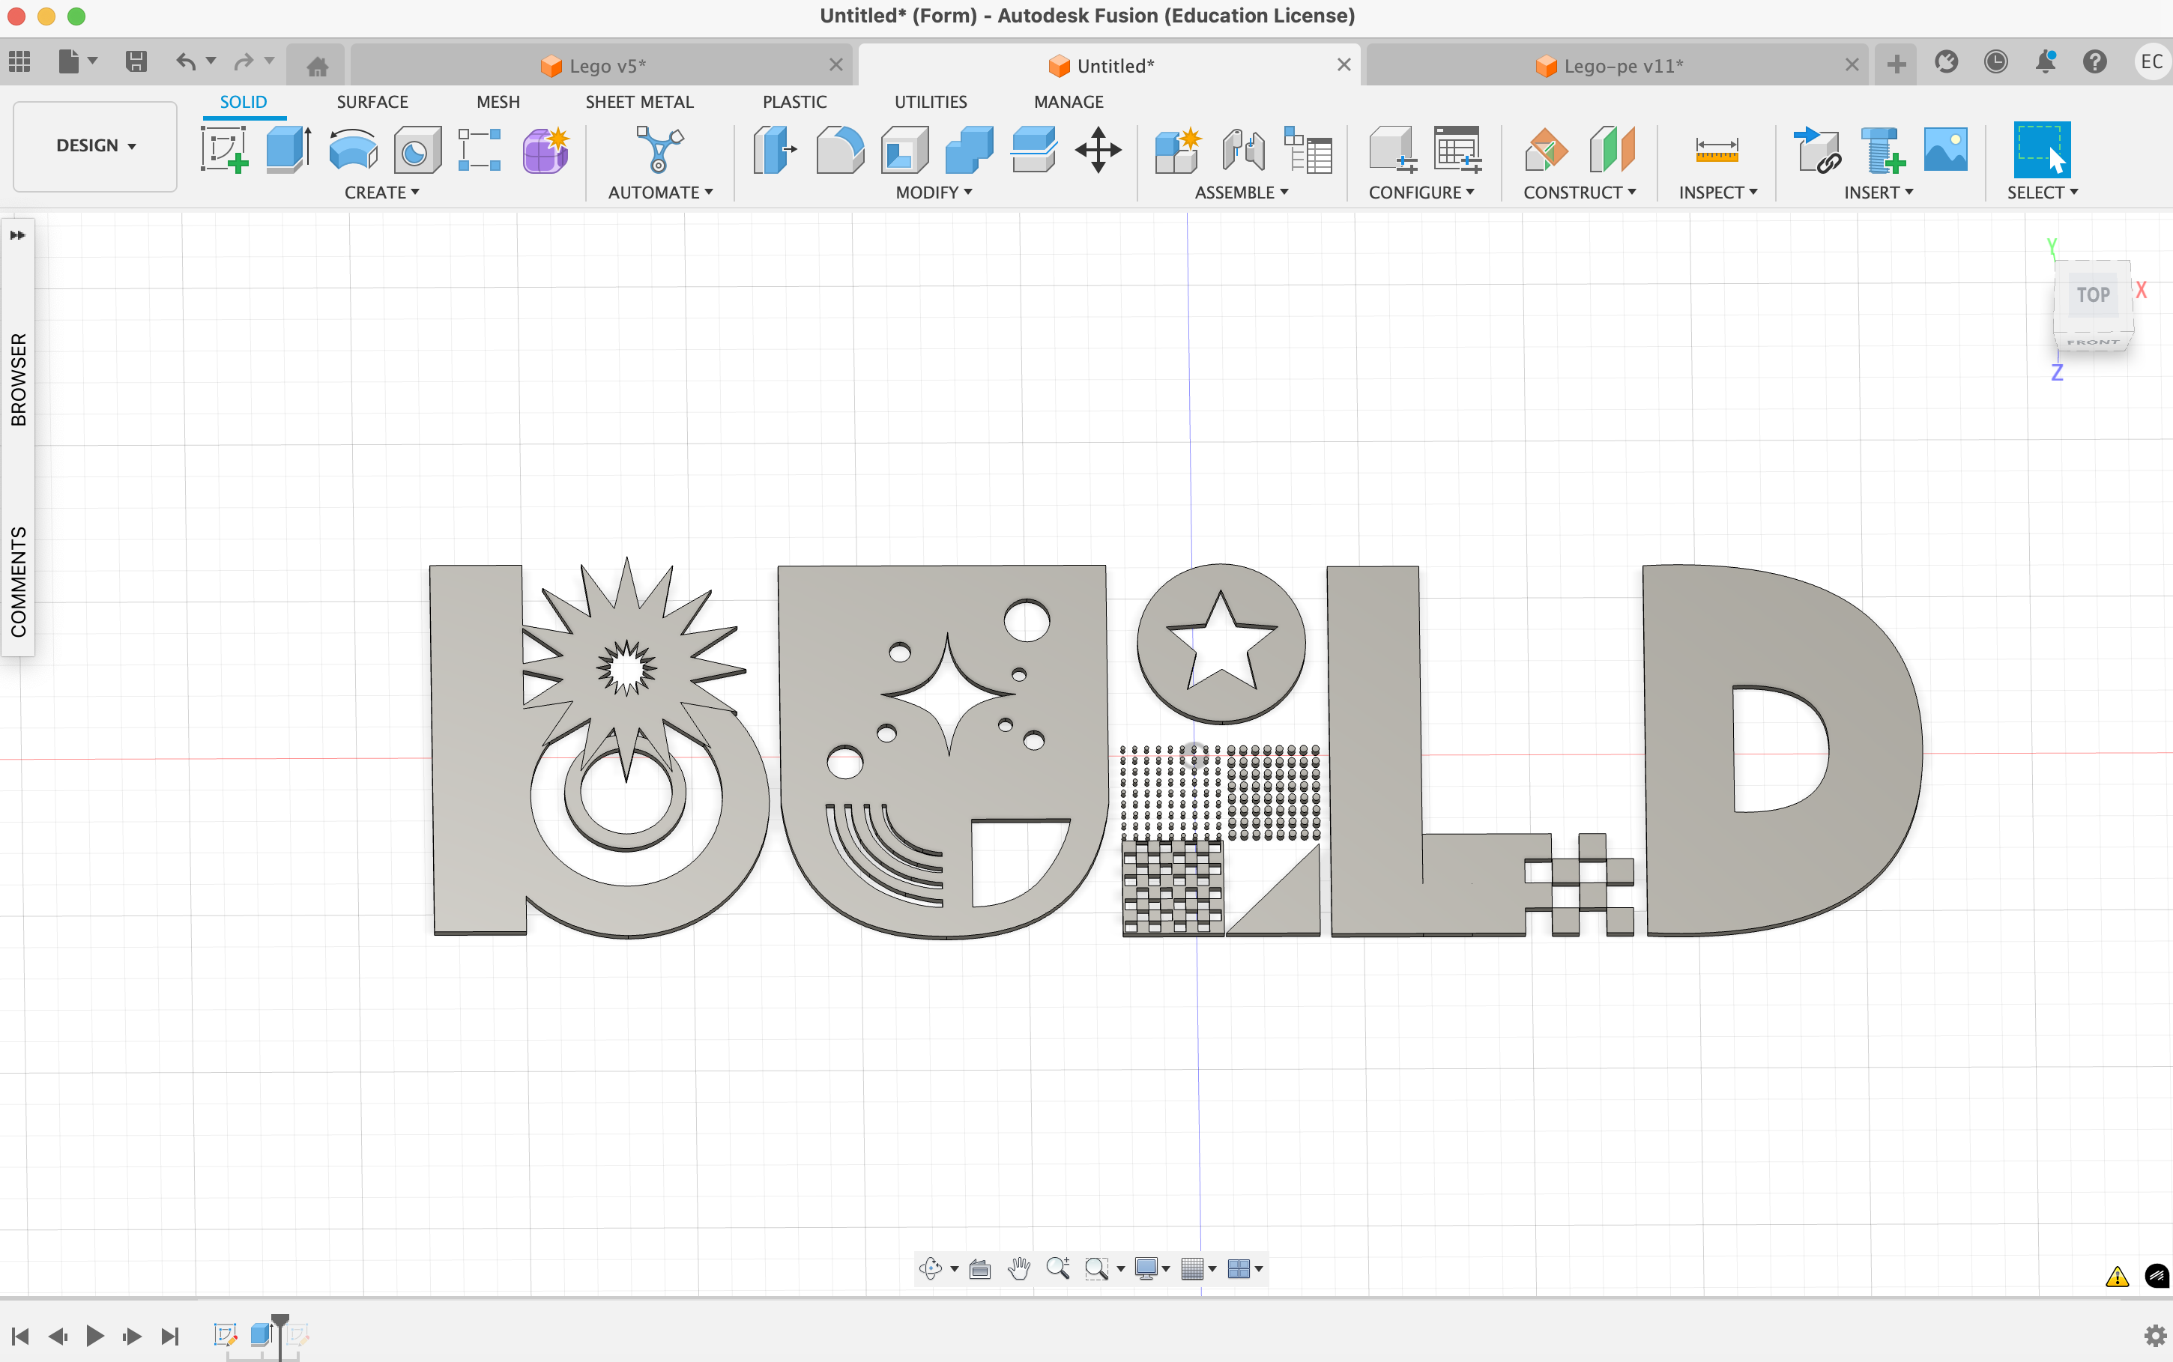Image resolution: width=2173 pixels, height=1362 pixels.
Task: Expand the browser panel arrows
Action: pos(17,235)
